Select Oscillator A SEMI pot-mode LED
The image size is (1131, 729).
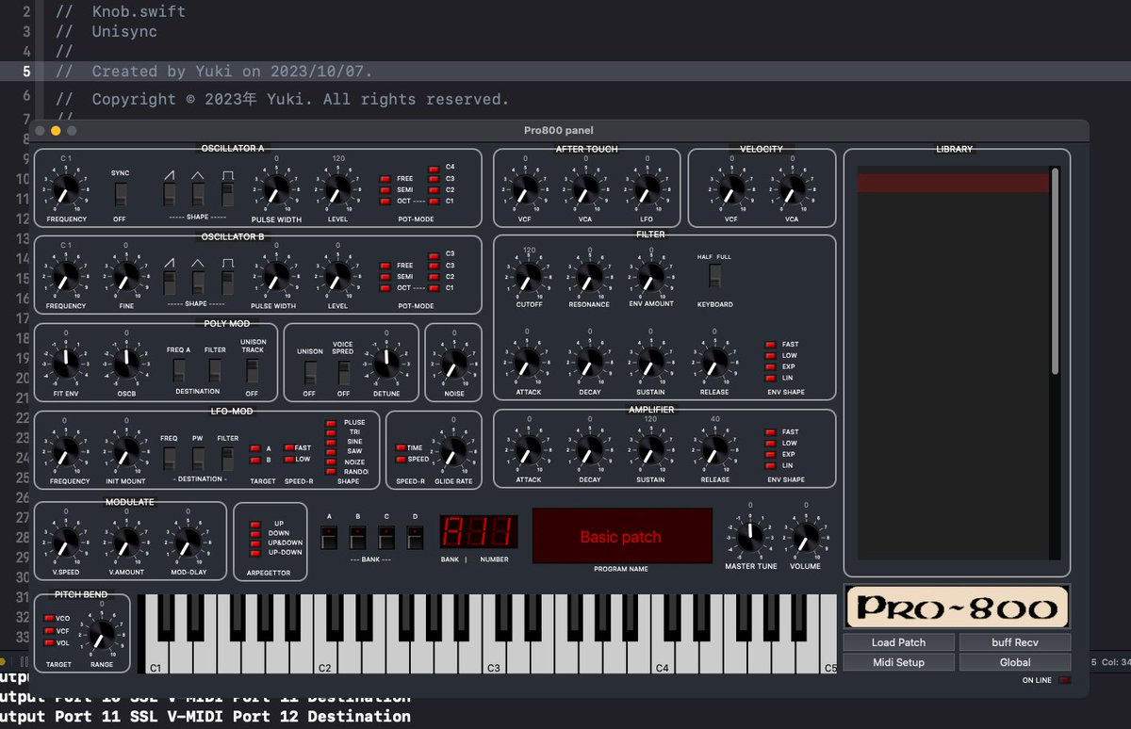click(385, 190)
